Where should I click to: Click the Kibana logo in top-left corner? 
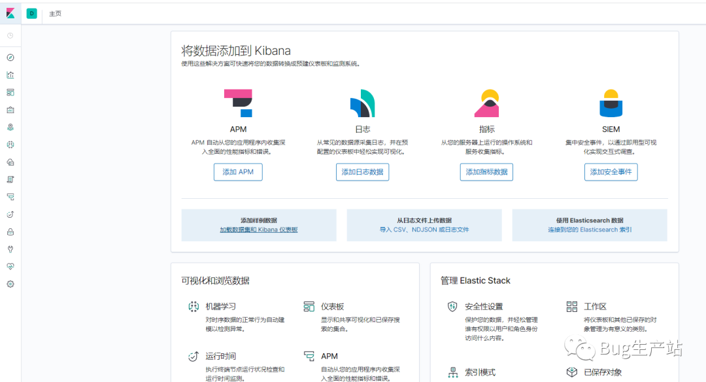click(10, 14)
